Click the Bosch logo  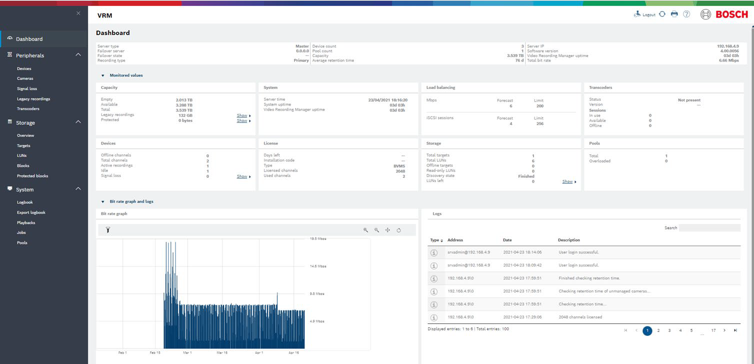click(724, 14)
